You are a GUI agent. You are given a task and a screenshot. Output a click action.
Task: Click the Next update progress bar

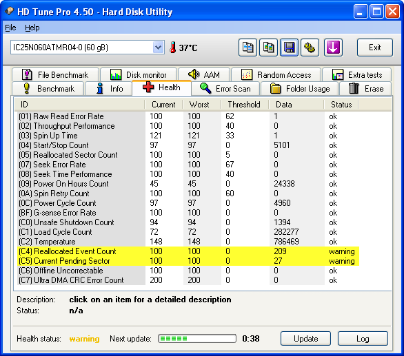[x=197, y=339]
